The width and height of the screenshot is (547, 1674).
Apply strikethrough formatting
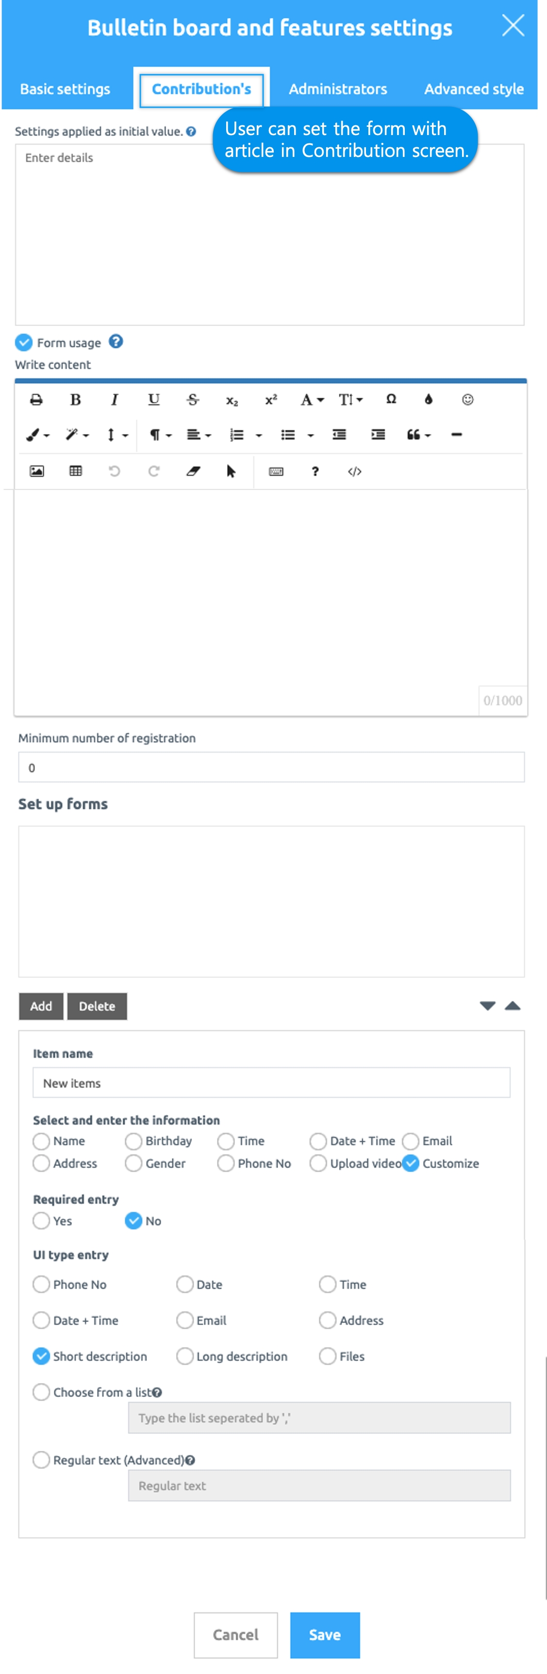coord(193,399)
